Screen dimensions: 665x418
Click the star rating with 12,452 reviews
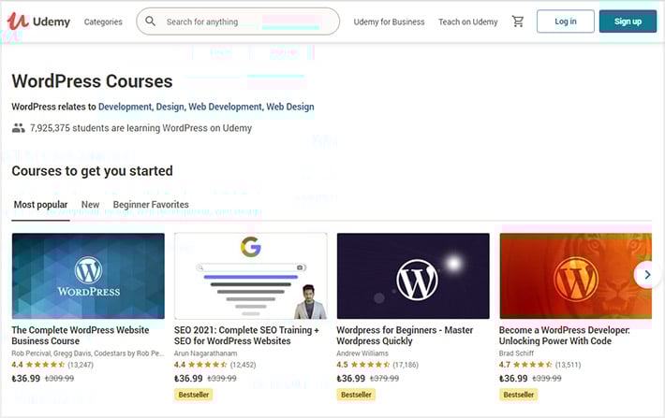click(x=215, y=365)
